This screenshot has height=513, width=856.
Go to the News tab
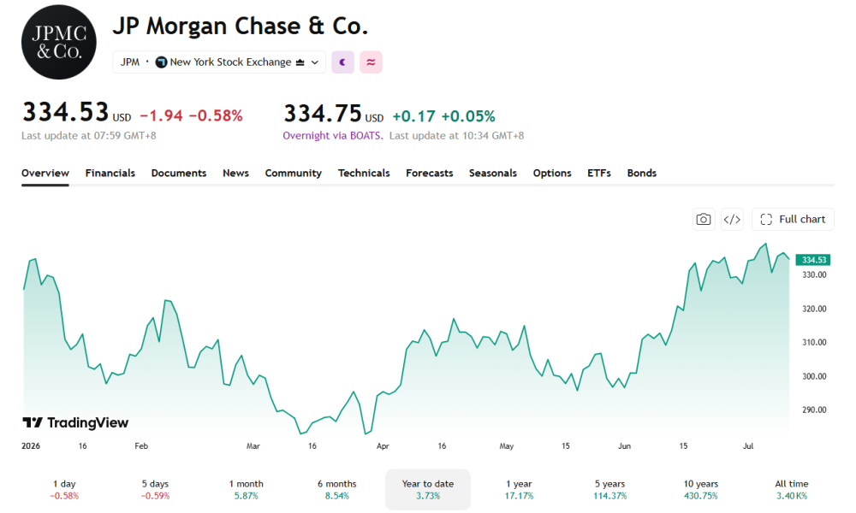click(236, 173)
